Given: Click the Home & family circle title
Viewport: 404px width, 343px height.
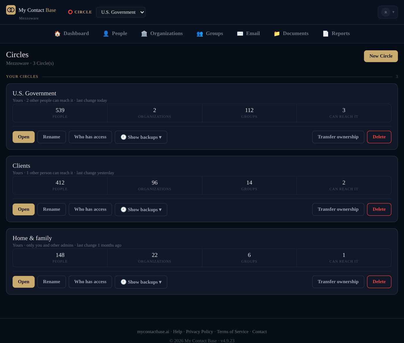Looking at the screenshot, I should pos(32,238).
